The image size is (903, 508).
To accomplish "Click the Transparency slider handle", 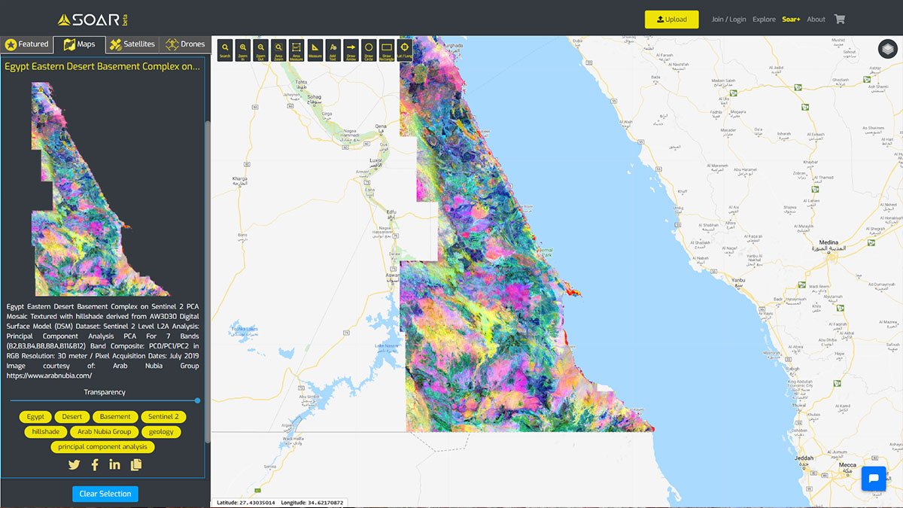I will 197,401.
